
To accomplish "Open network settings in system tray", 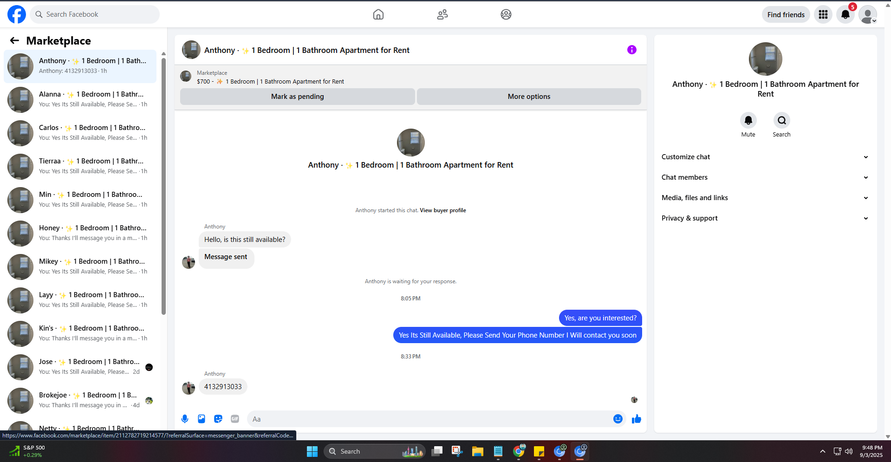I will click(838, 451).
